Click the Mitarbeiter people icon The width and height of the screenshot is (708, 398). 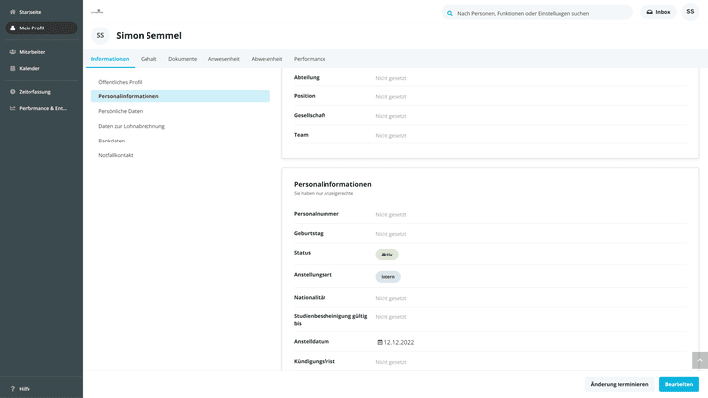(x=12, y=52)
